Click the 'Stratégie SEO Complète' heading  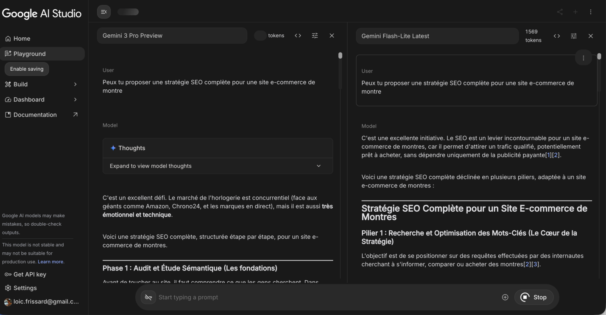coord(474,213)
